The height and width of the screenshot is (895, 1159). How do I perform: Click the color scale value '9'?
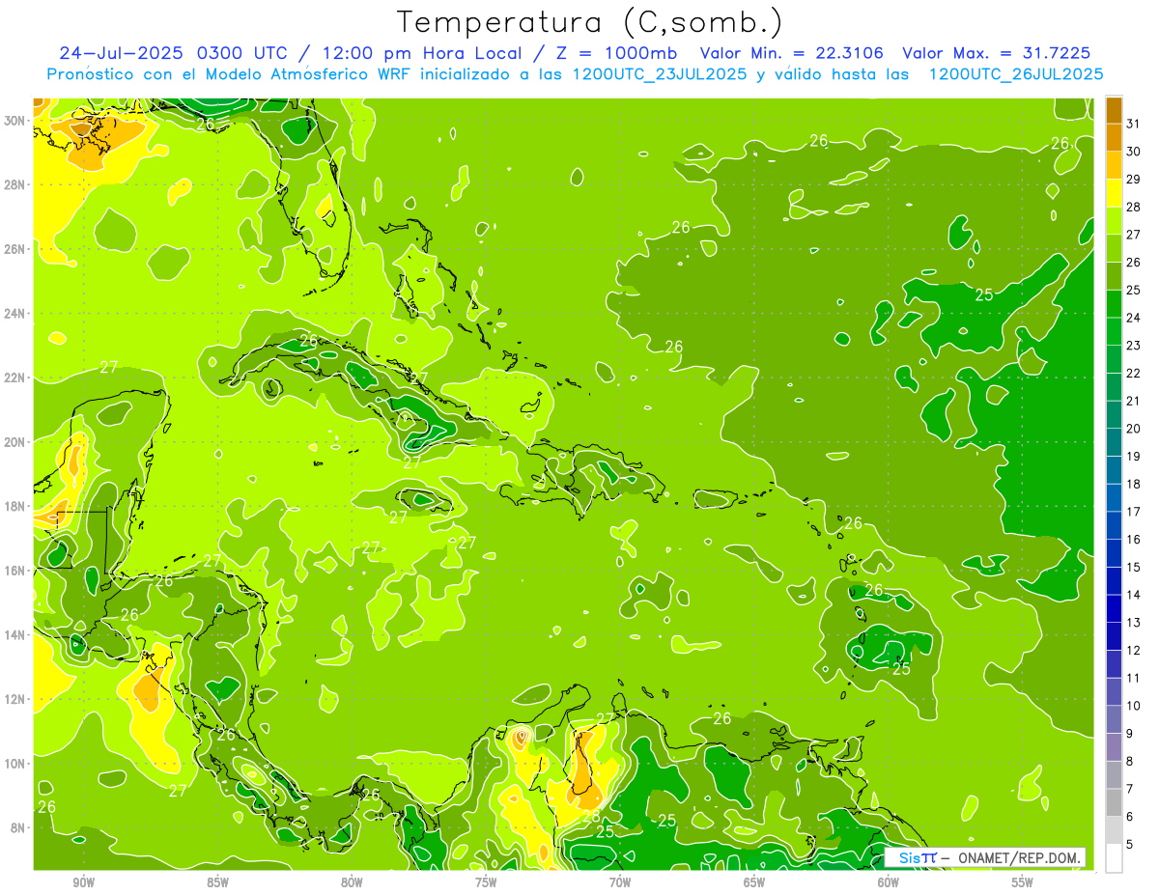coord(1130,734)
